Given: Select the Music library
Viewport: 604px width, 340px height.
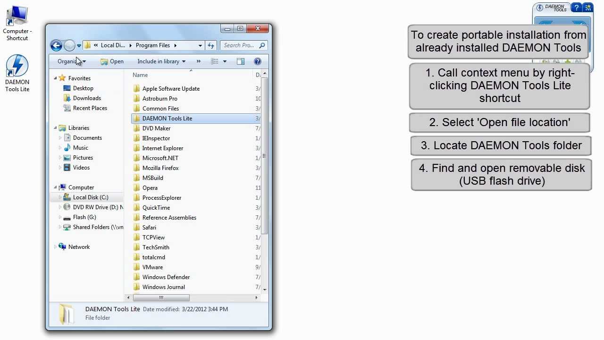Looking at the screenshot, I should [x=80, y=148].
